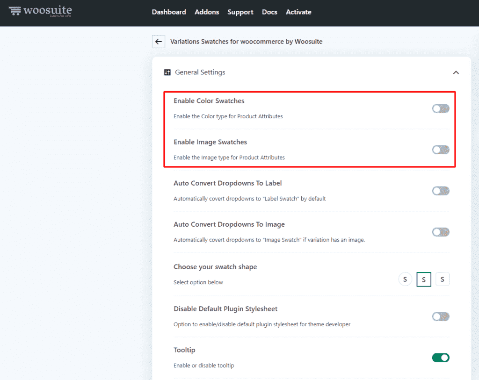Viewport: 479px width, 380px height.
Task: Click the General Settings heading
Action: point(200,72)
